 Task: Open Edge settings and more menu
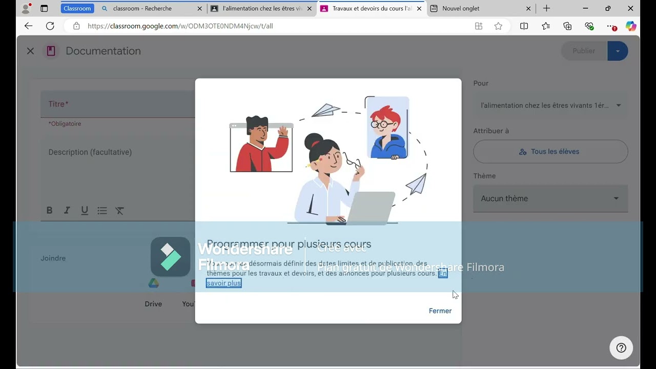pyautogui.click(x=610, y=26)
